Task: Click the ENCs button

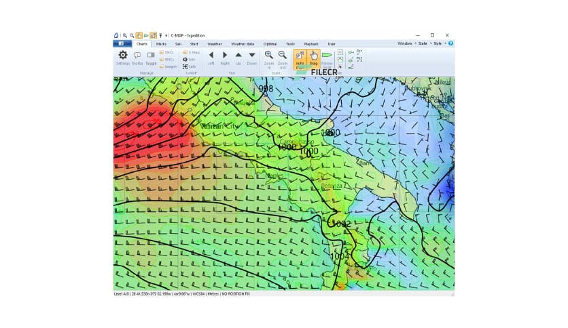Action: click(167, 52)
